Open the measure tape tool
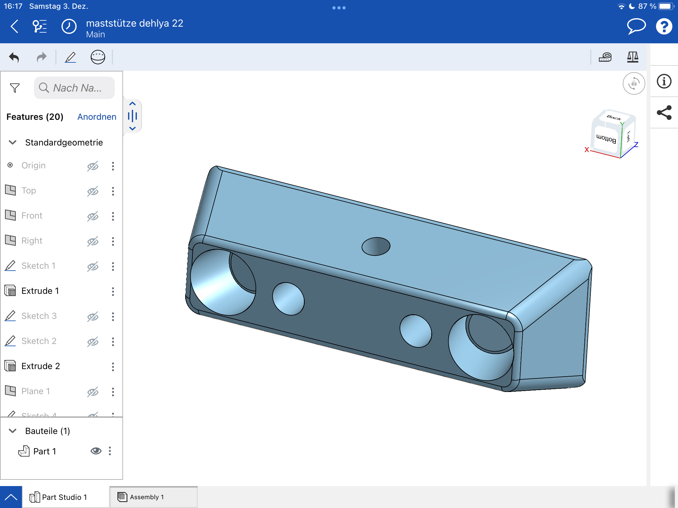This screenshot has height=508, width=678. tap(605, 57)
